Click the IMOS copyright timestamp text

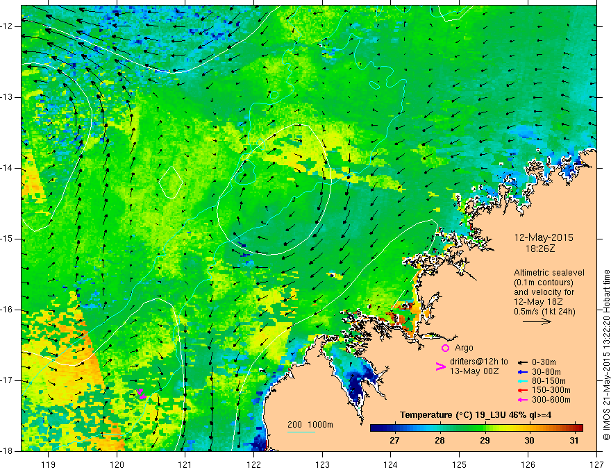pyautogui.click(x=606, y=355)
